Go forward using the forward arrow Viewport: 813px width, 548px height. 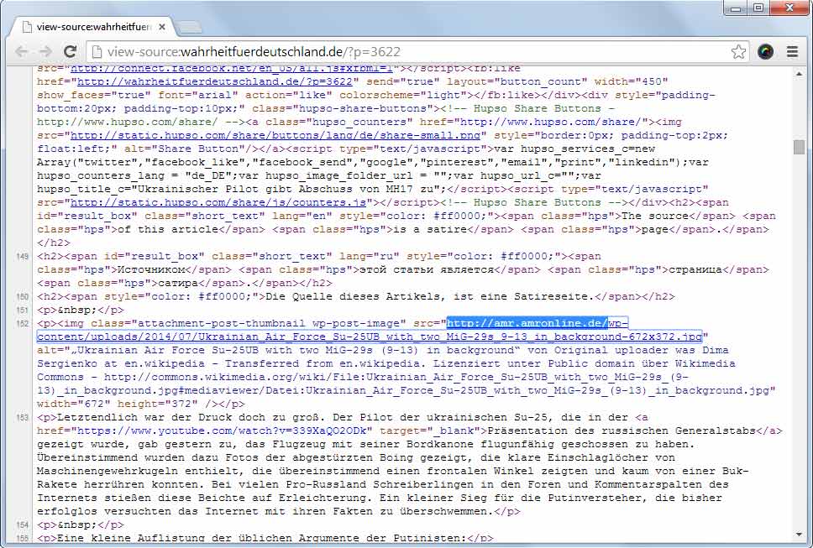(45, 51)
